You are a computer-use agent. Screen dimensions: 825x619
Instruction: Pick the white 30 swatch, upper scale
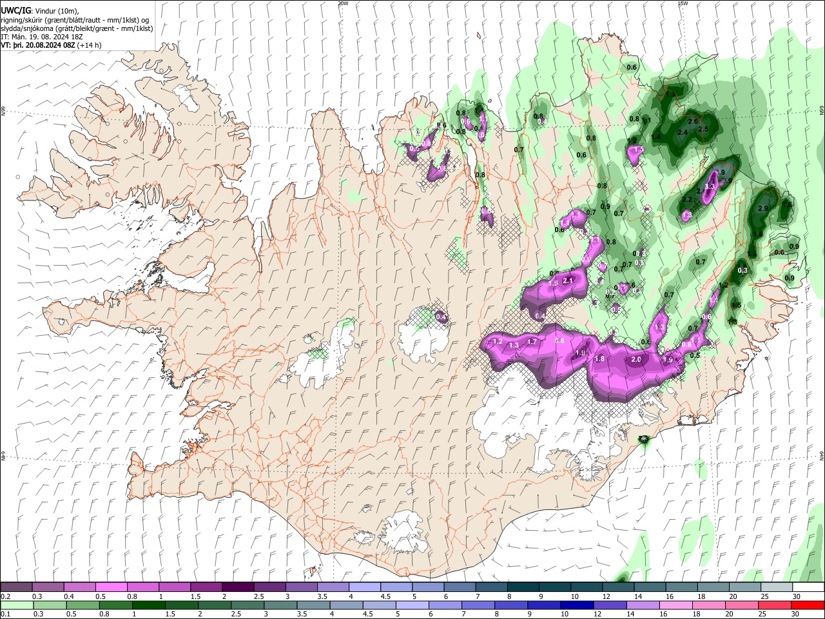pos(808,587)
